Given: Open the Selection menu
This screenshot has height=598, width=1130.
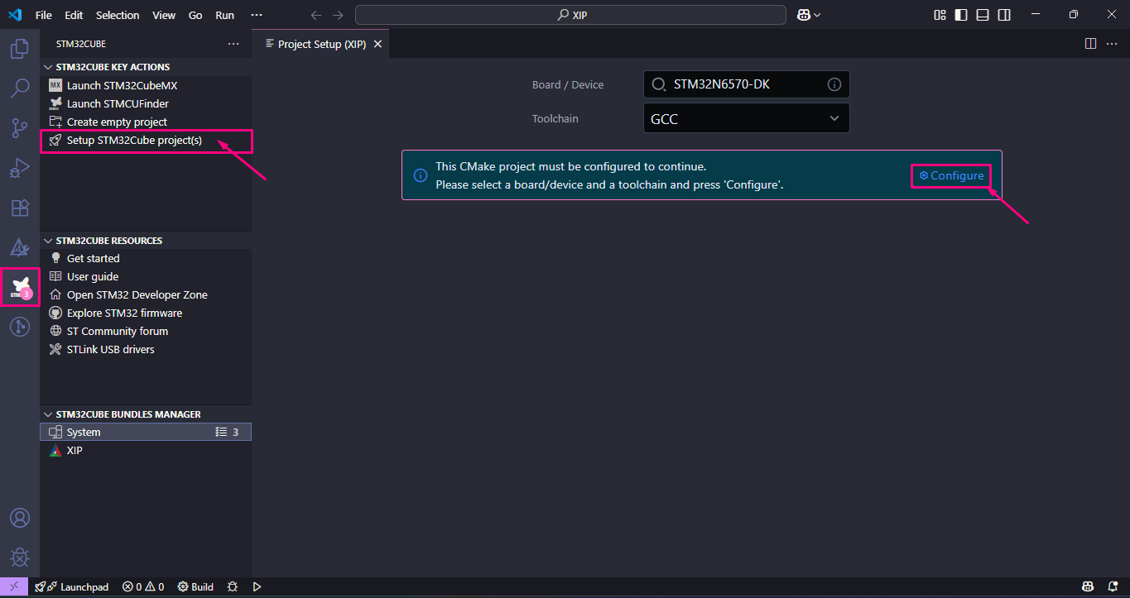Looking at the screenshot, I should (118, 15).
